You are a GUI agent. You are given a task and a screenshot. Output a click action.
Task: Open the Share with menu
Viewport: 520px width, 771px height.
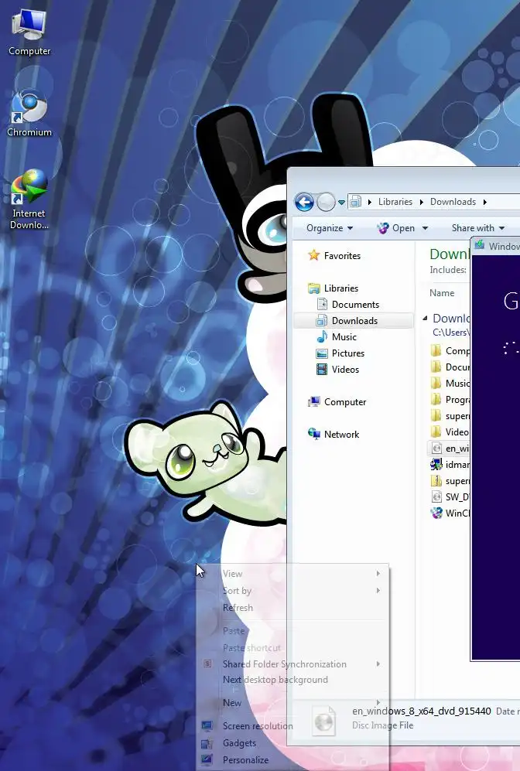pyautogui.click(x=477, y=228)
